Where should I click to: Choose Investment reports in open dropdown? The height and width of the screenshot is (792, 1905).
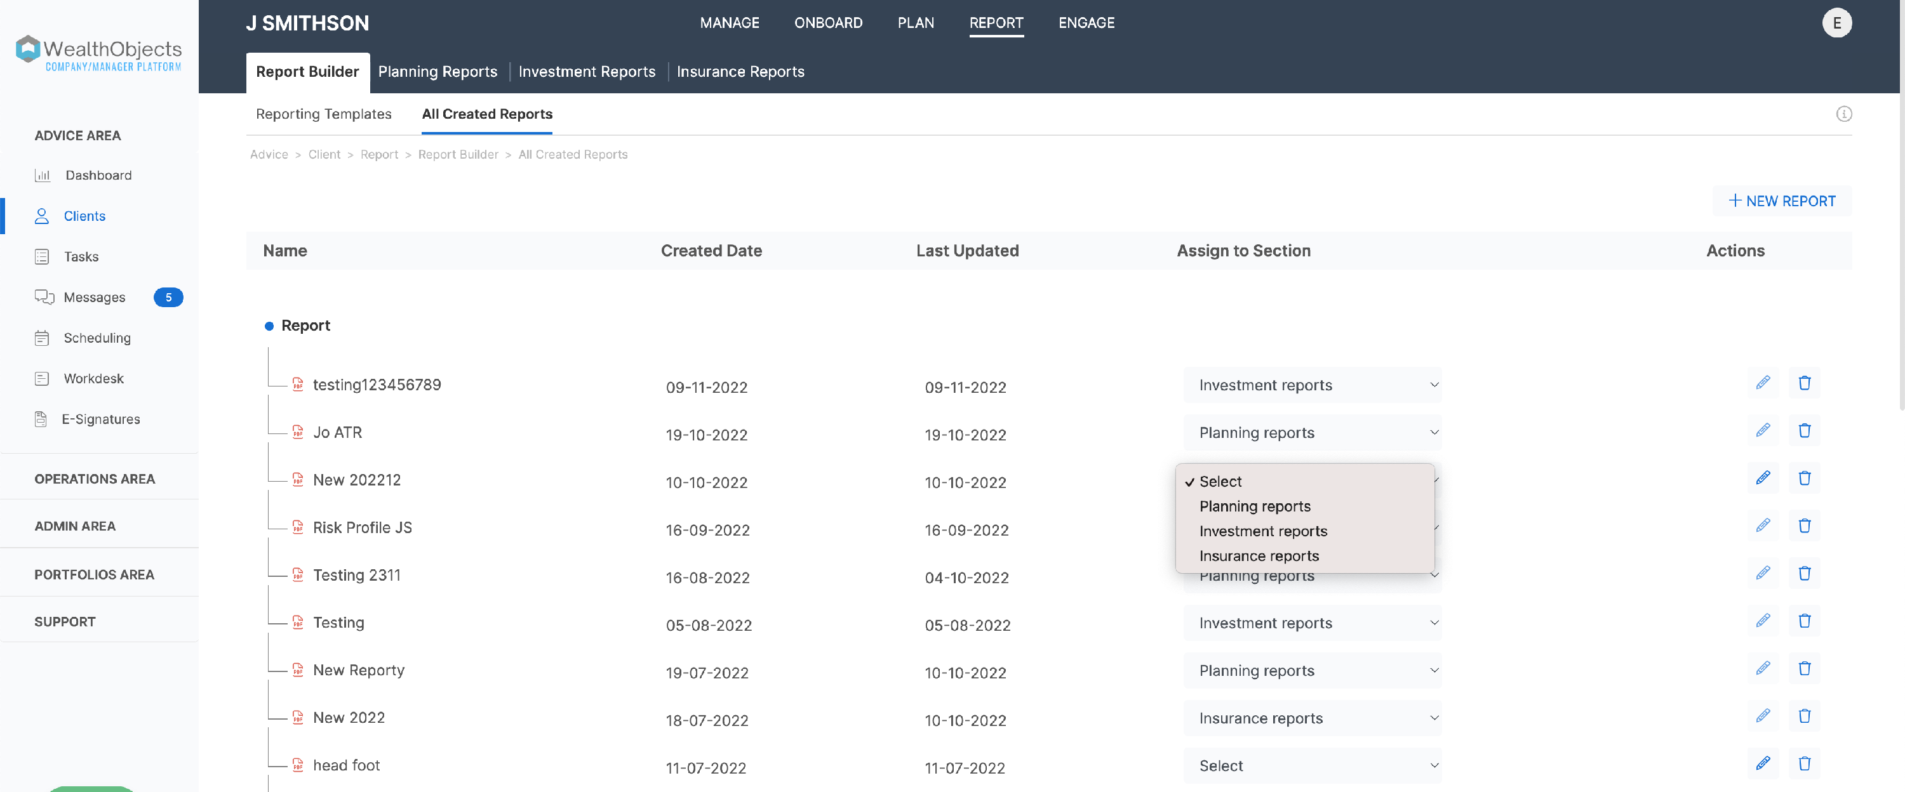[1304, 531]
